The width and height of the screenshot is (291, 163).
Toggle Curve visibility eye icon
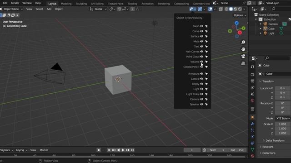[x=201, y=31]
